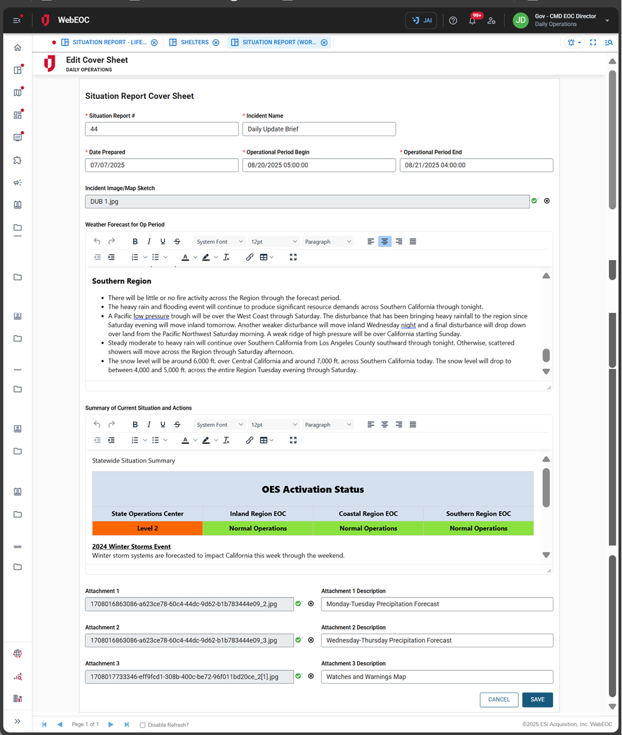Open the home icon in sidebar

(x=17, y=47)
